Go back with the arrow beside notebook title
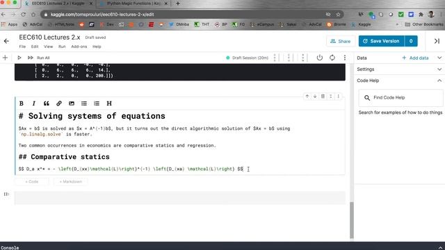 pos(6,42)
